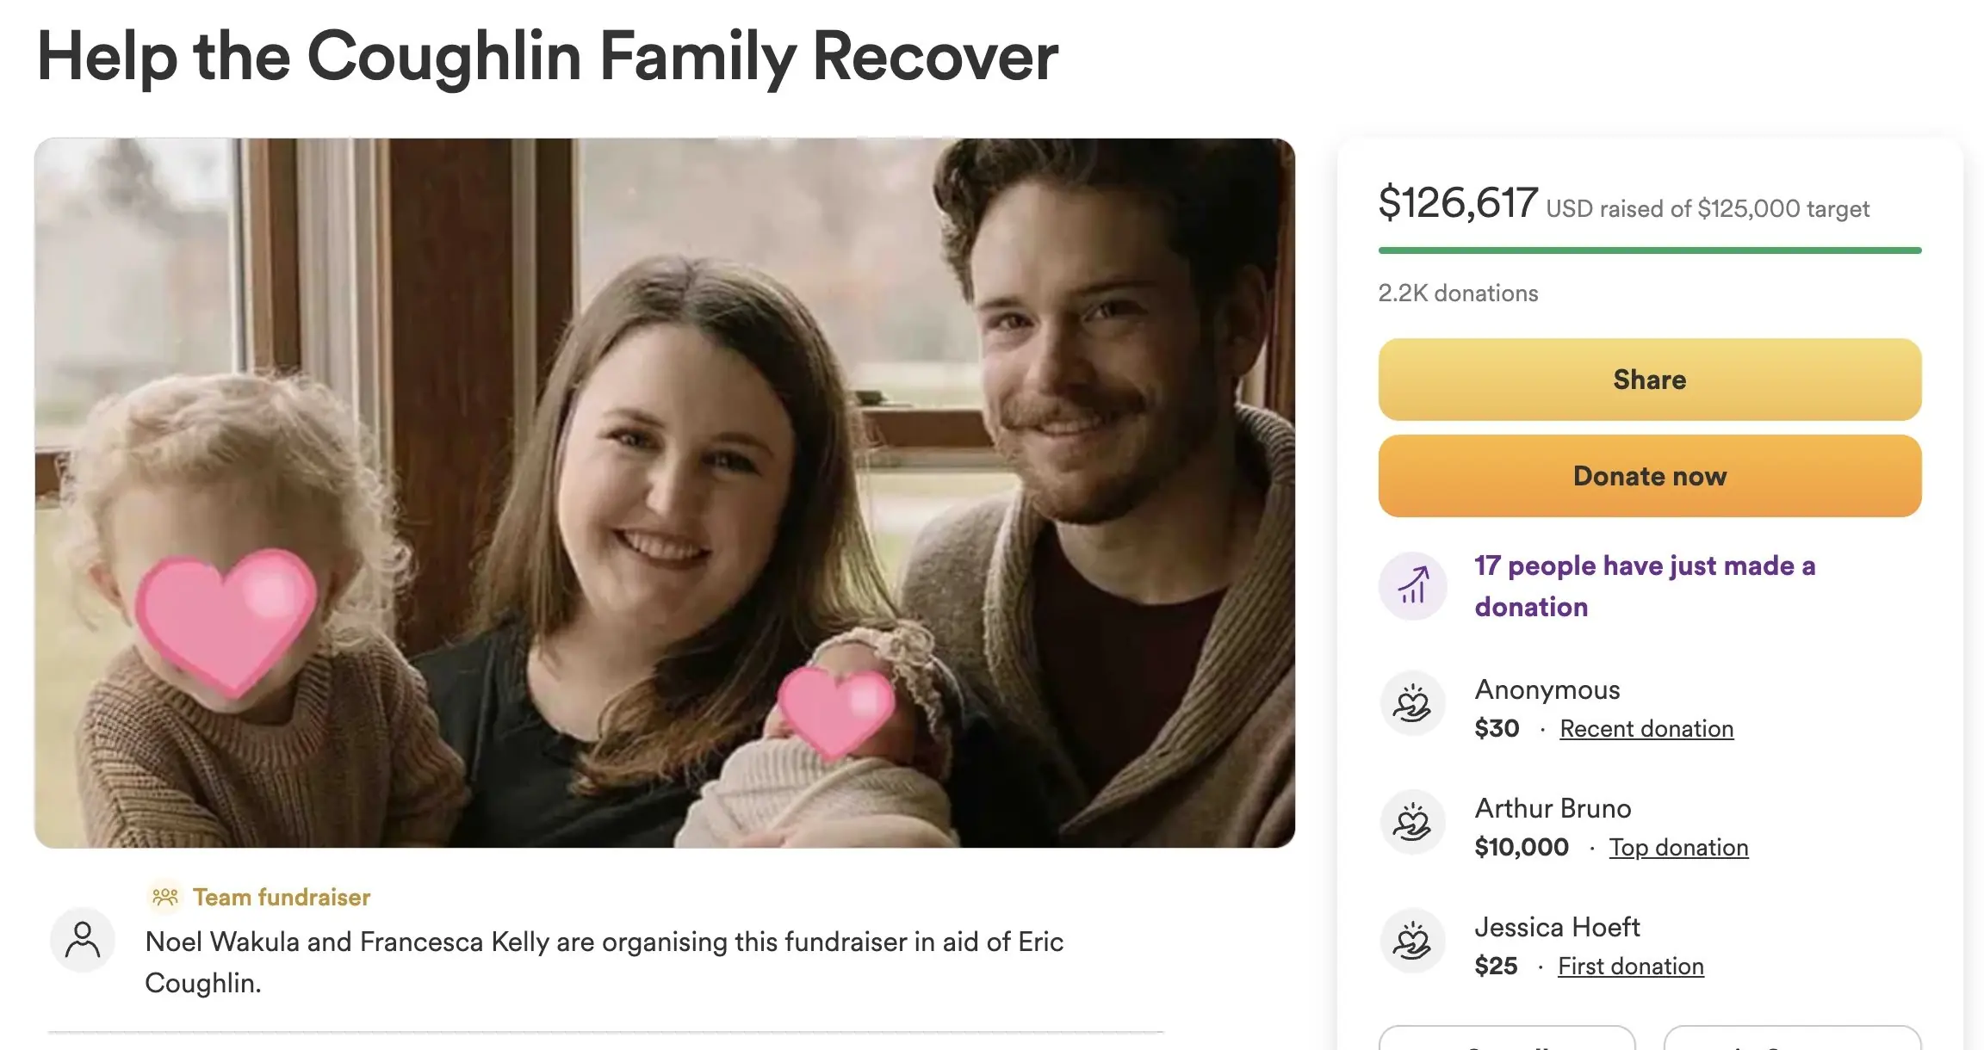Click the Team fundraiser people icon

coord(165,896)
